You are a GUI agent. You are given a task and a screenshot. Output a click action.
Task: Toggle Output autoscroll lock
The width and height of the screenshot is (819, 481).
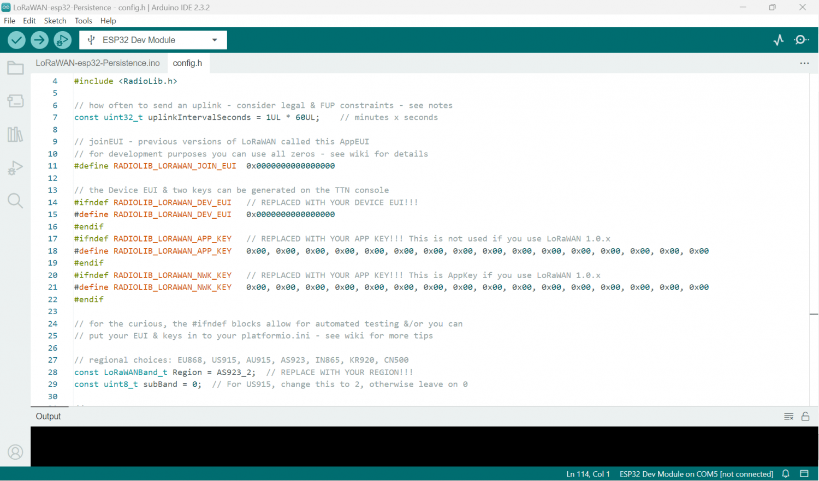(805, 416)
